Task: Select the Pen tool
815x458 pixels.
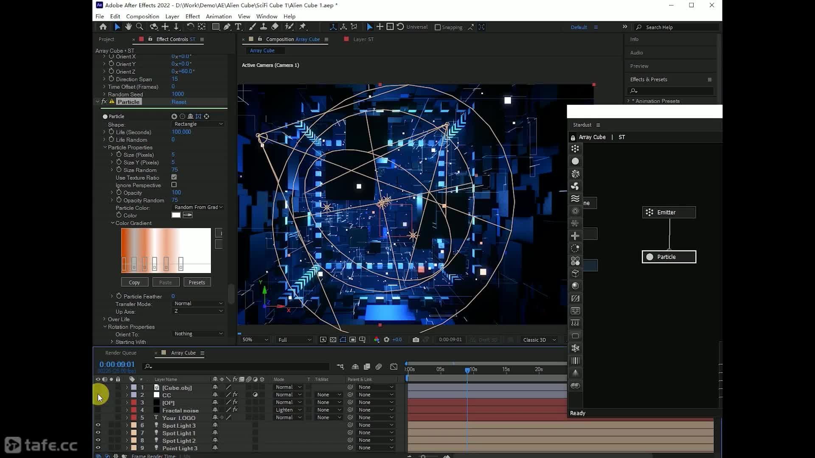Action: 227,27
